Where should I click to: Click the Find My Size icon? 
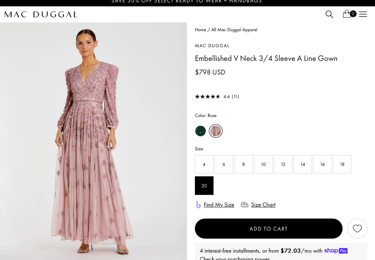[198, 205]
